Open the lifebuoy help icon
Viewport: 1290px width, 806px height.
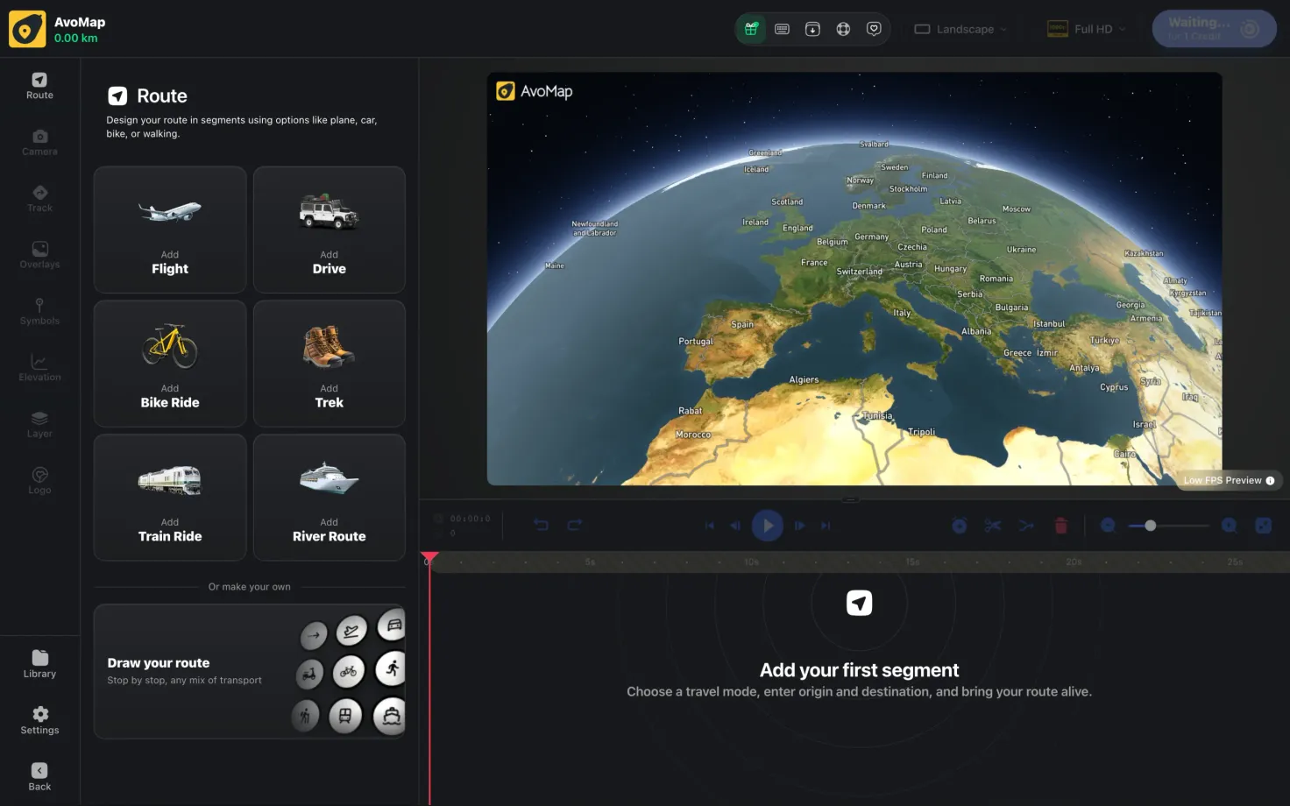click(x=843, y=29)
